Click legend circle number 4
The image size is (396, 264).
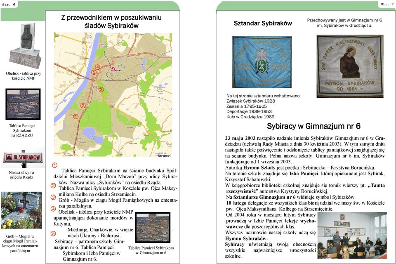tap(53, 209)
